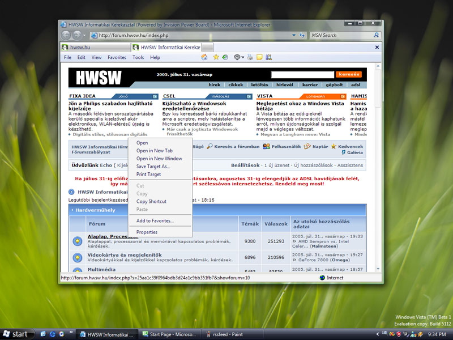Image resolution: width=453 pixels, height=340 pixels.
Task: Open the recent pages dropdown beside Forward
Action: coord(84,36)
